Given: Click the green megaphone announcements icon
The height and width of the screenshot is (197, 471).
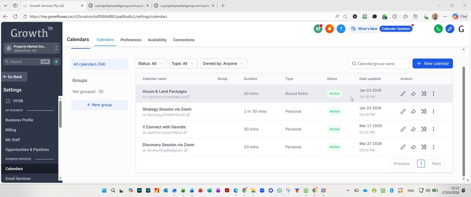Looking at the screenshot, I should (318, 29).
